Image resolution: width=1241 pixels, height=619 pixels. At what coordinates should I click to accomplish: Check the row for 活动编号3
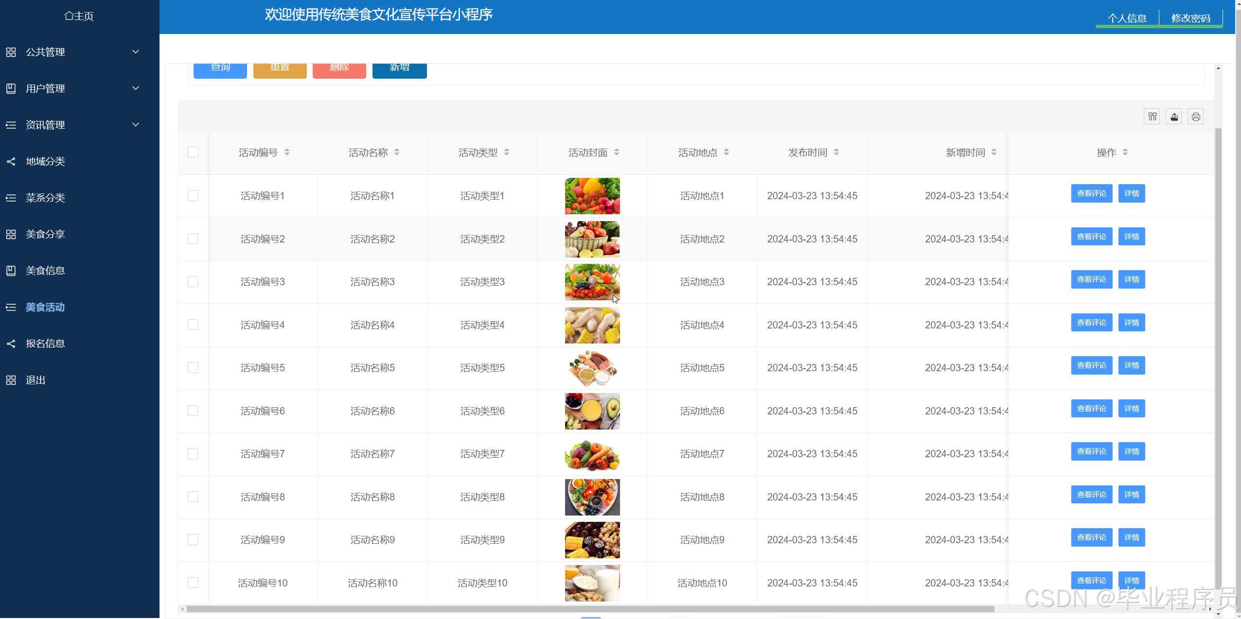(x=193, y=282)
